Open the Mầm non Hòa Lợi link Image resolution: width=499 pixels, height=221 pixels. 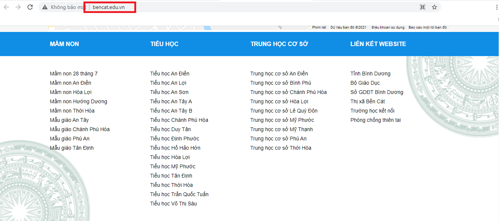pos(71,92)
